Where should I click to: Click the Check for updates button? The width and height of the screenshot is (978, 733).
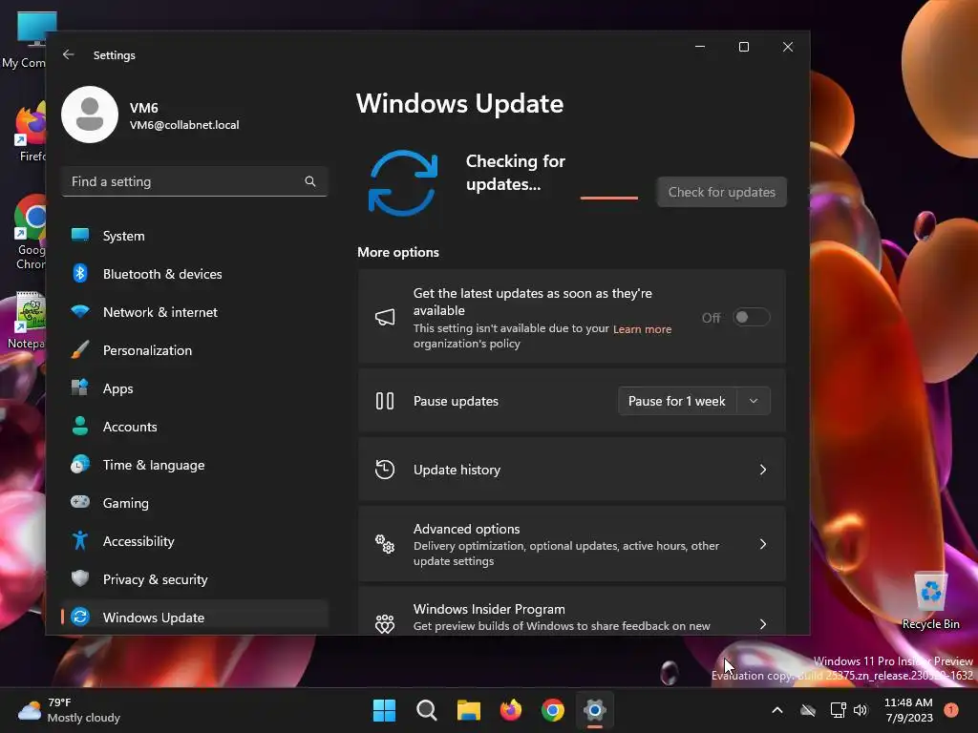[x=722, y=192]
